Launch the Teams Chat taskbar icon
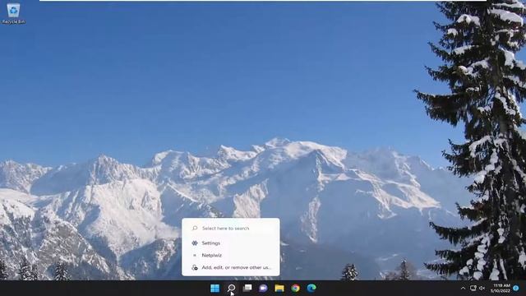526x296 pixels. (x=263, y=288)
